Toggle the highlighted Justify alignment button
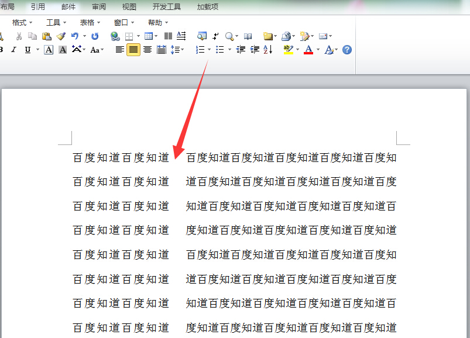470x338 pixels. pyautogui.click(x=133, y=50)
